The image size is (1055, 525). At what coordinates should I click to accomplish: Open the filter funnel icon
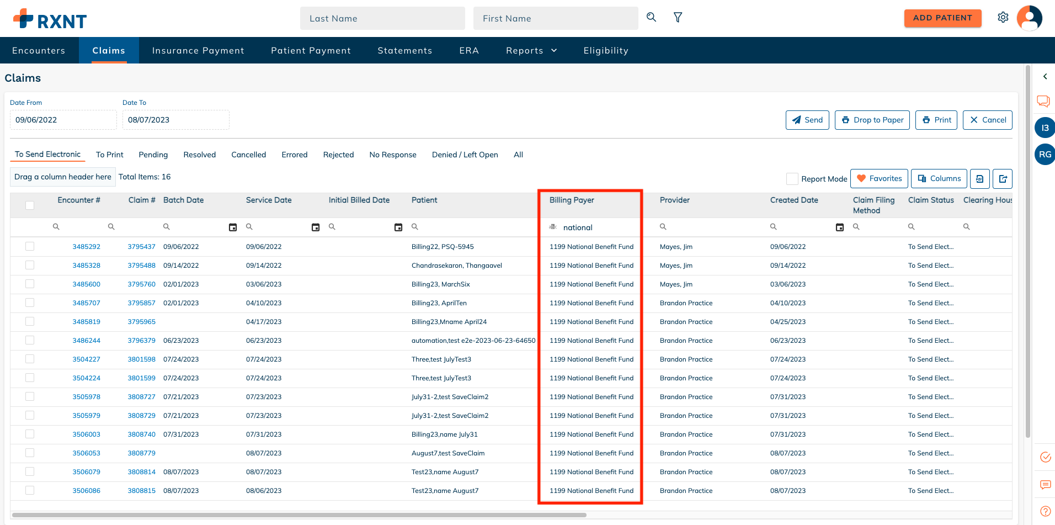click(678, 18)
